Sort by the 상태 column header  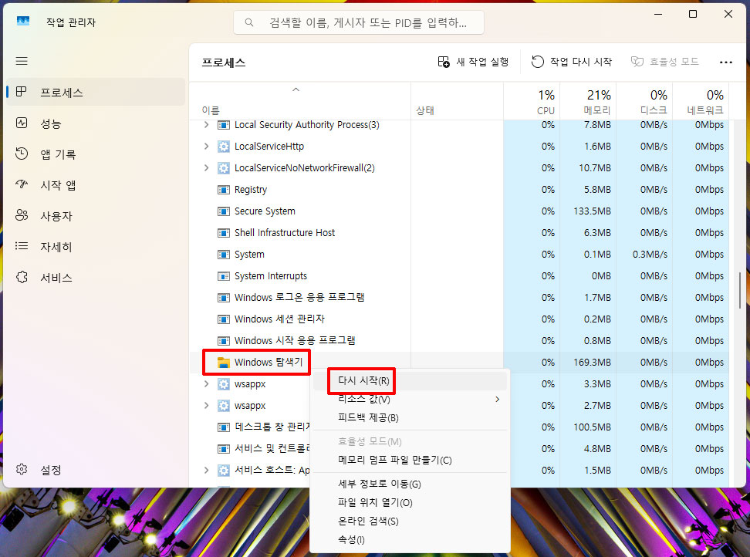[x=457, y=101]
